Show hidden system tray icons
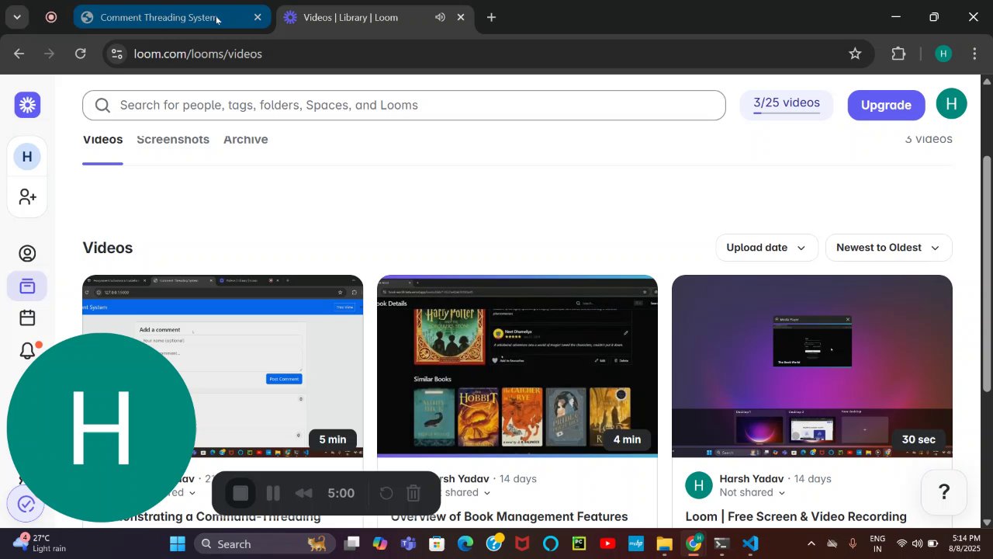This screenshot has height=559, width=993. point(811,543)
